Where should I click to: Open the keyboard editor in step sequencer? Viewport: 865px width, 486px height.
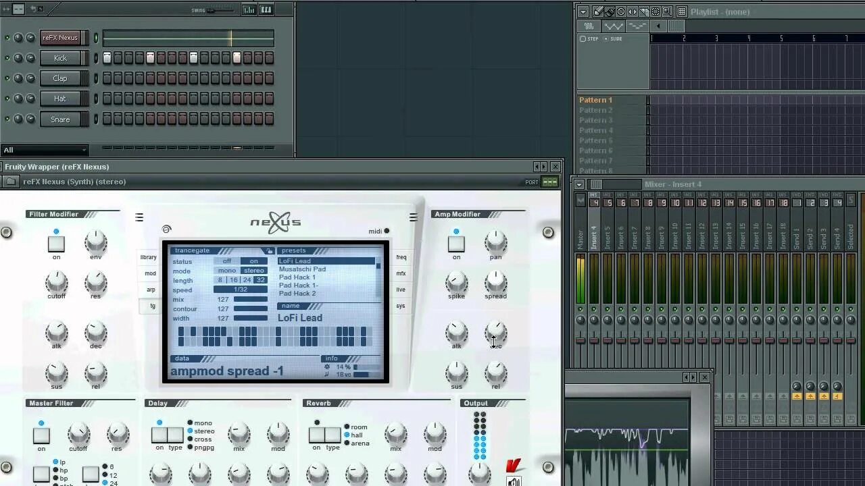click(266, 9)
